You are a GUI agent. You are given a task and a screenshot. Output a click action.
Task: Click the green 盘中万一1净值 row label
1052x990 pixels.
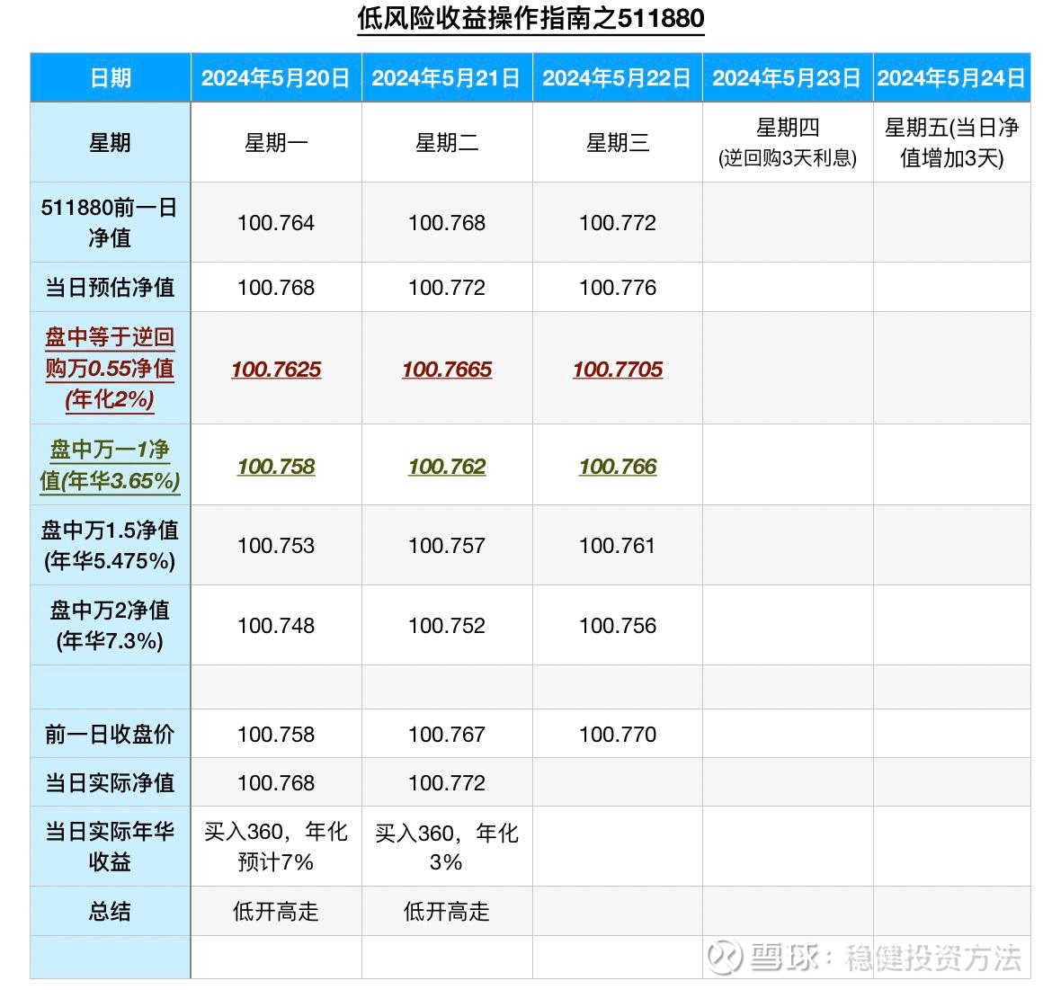(x=110, y=464)
